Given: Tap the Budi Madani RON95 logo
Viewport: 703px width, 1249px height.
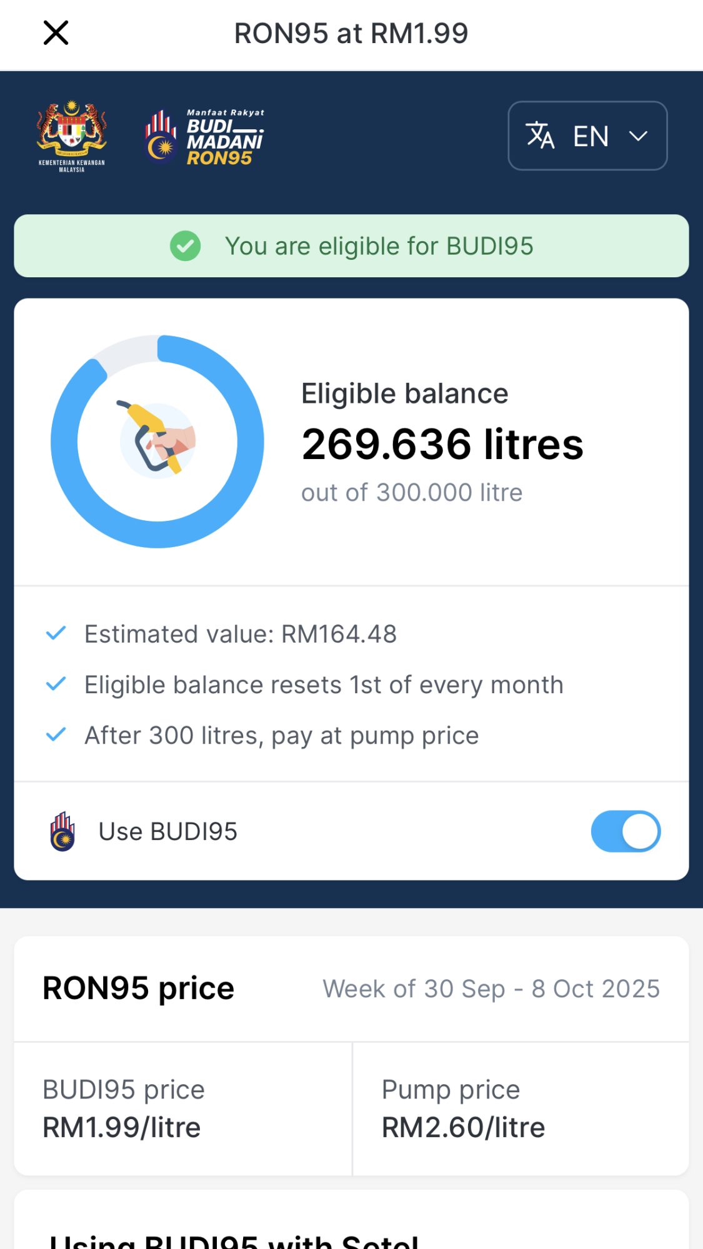Looking at the screenshot, I should coord(205,136).
